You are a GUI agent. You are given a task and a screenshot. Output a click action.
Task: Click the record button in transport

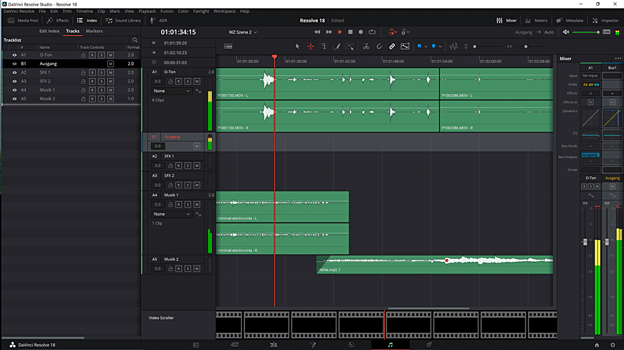coord(360,32)
